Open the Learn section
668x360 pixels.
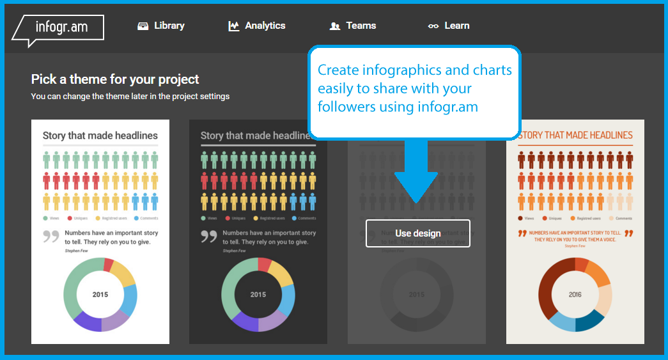(457, 26)
